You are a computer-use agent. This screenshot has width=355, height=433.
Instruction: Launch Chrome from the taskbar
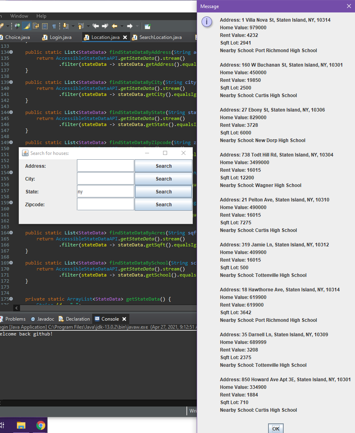click(40, 425)
